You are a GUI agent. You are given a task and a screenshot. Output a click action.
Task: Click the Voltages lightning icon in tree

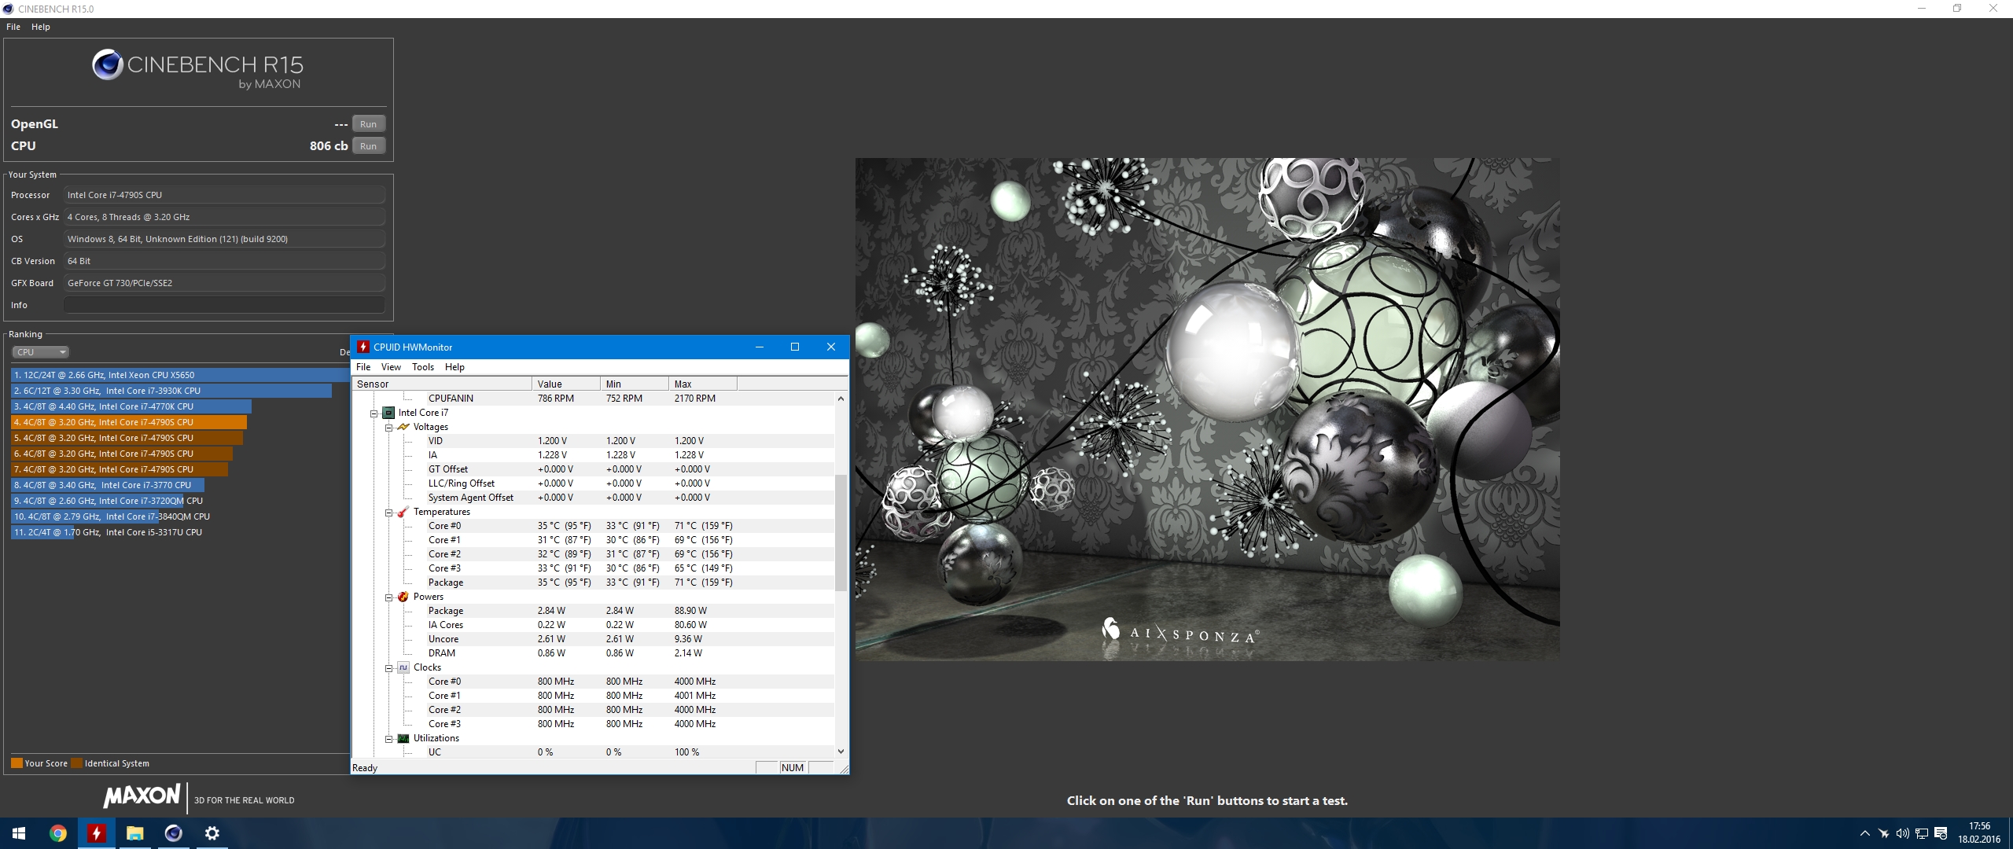tap(403, 427)
